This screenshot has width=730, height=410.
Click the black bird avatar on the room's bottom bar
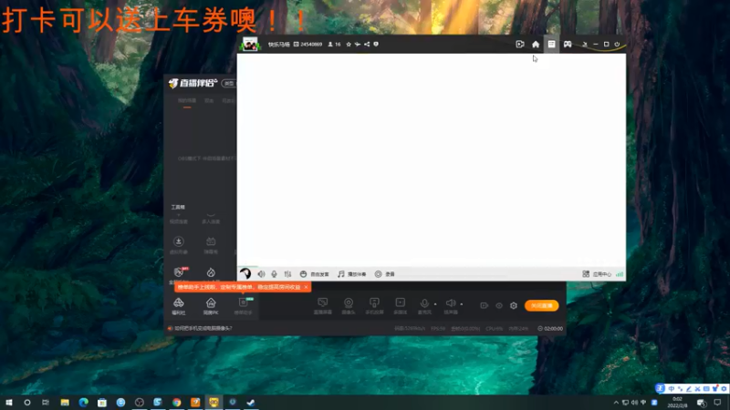point(245,274)
